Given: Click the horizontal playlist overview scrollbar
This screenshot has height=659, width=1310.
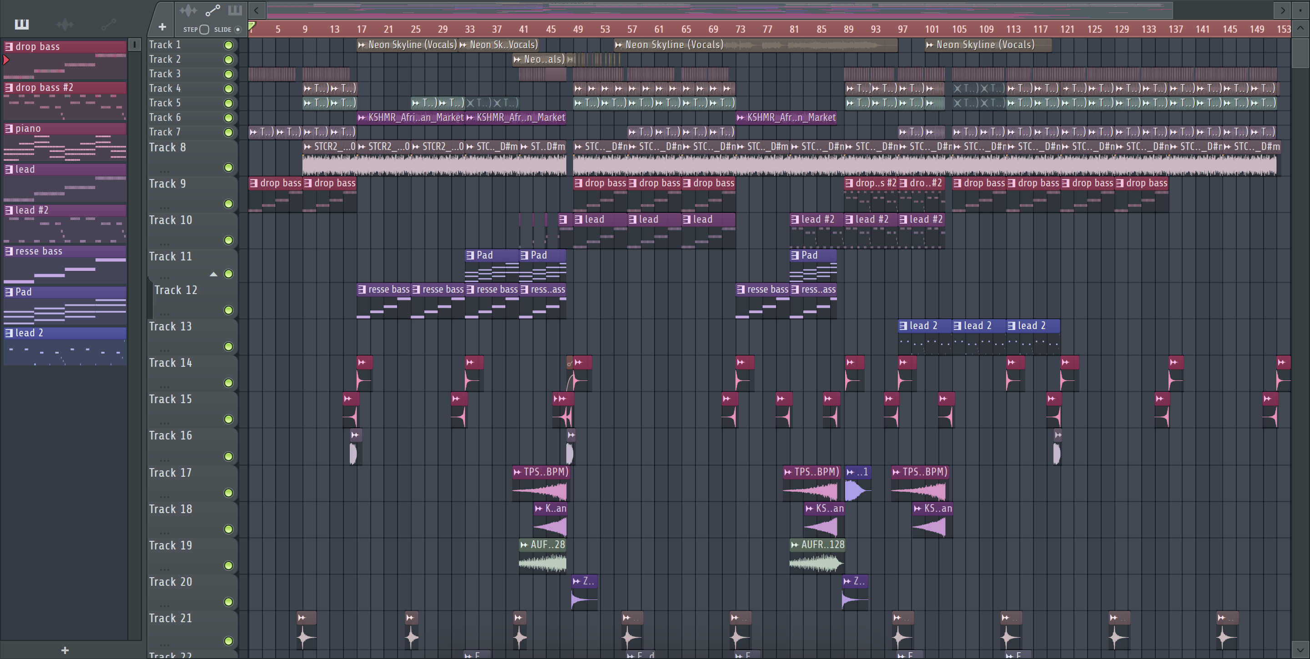Looking at the screenshot, I should (720, 10).
